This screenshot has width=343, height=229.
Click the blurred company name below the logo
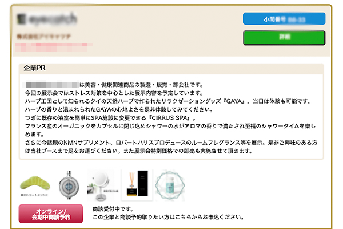(x=44, y=36)
